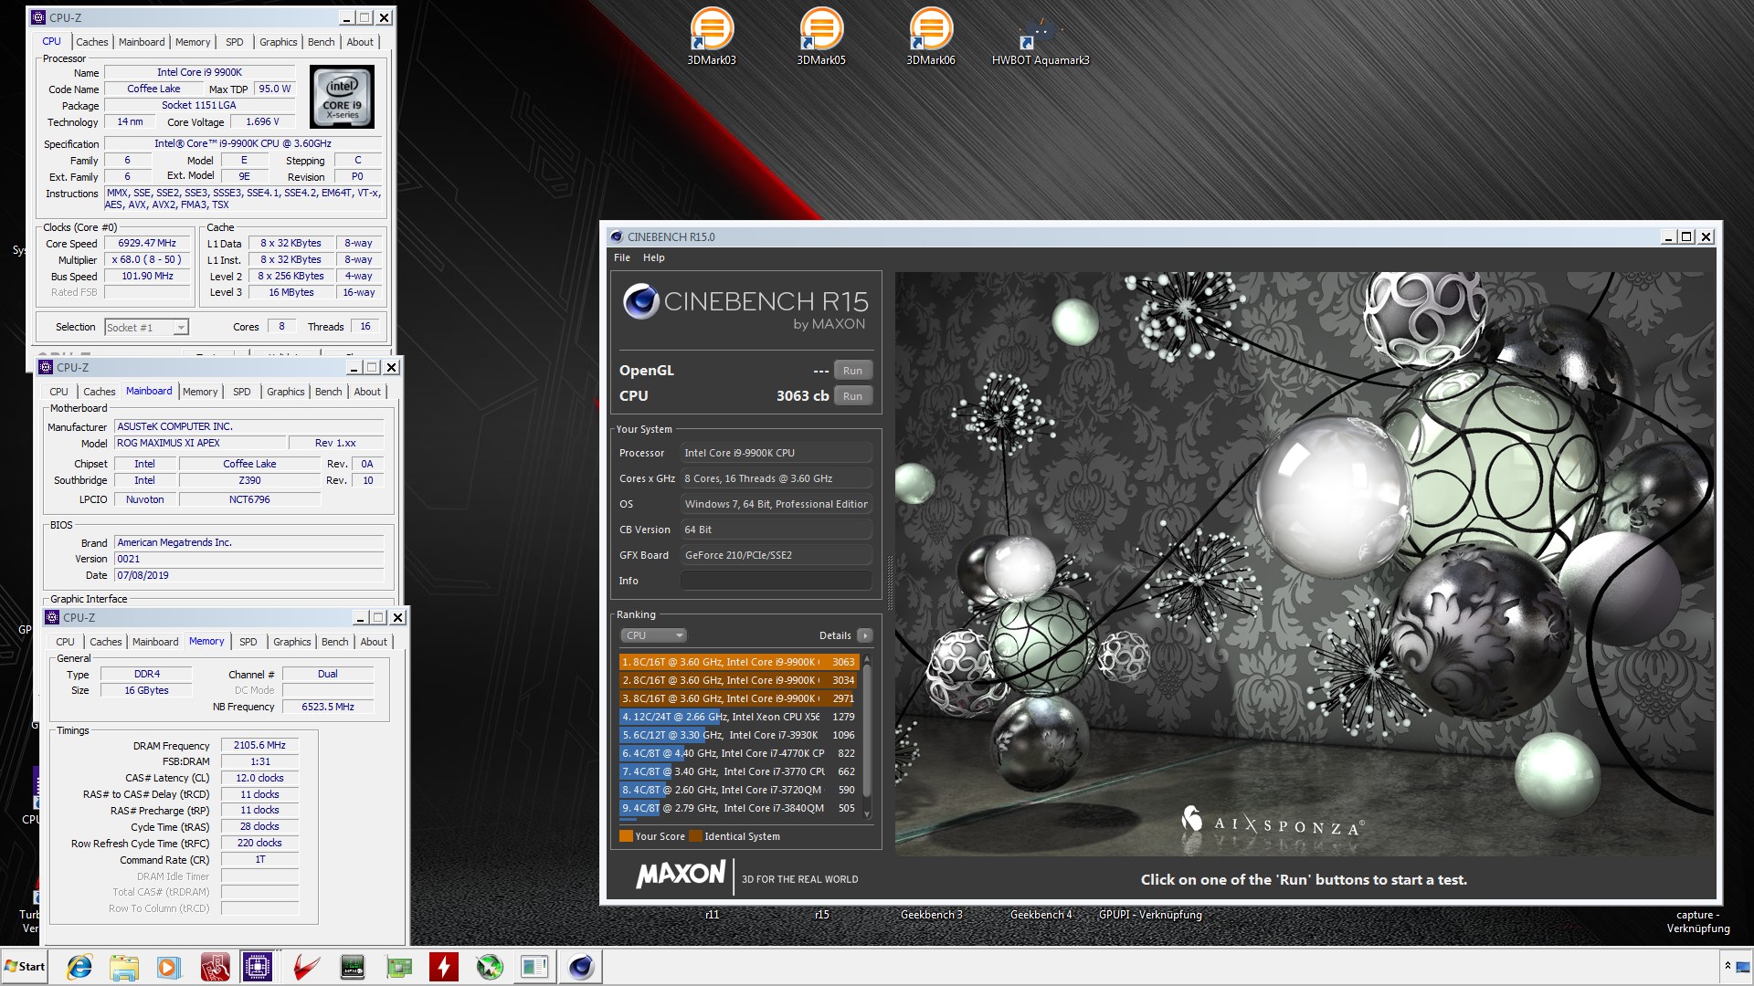Click Mainboard CPU-Z window title icon

point(46,367)
